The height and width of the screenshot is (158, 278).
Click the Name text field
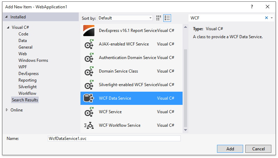(114, 138)
